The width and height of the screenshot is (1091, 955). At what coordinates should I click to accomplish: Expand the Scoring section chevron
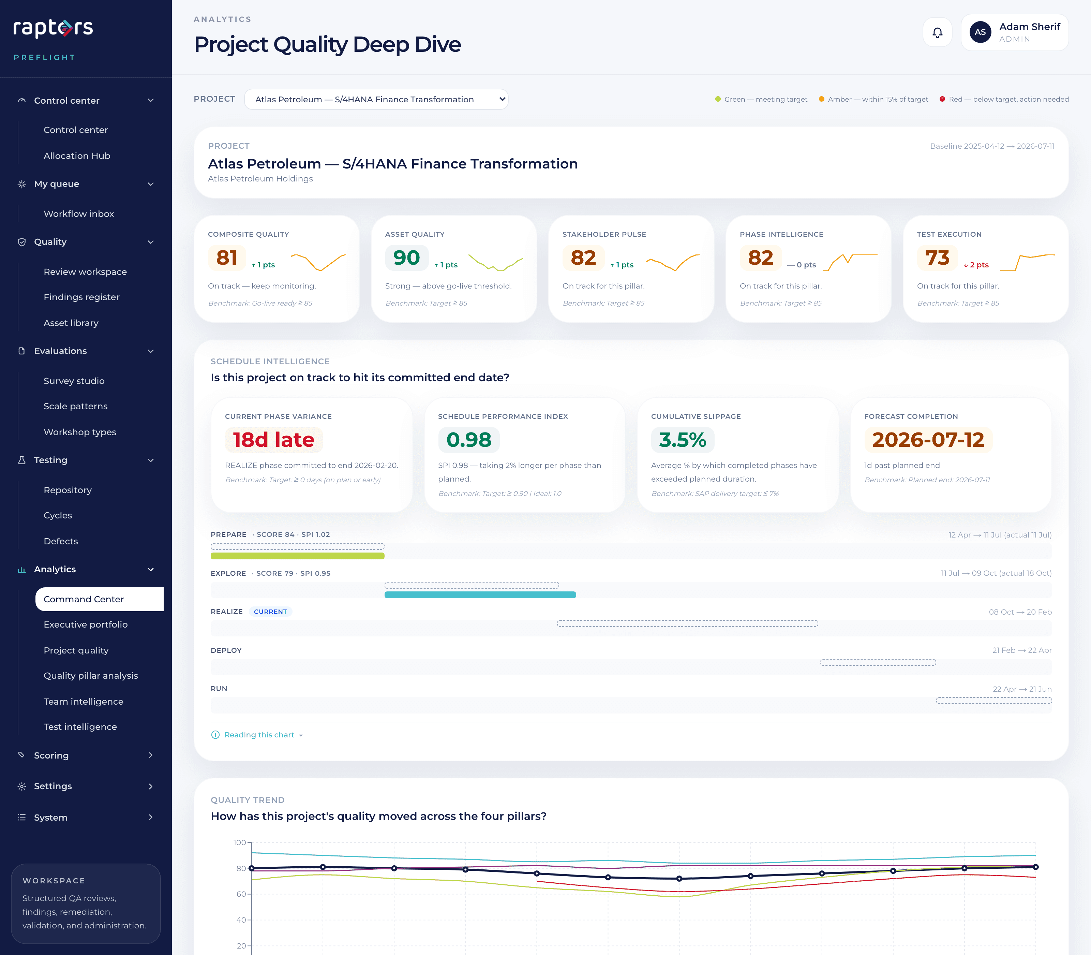click(x=151, y=755)
